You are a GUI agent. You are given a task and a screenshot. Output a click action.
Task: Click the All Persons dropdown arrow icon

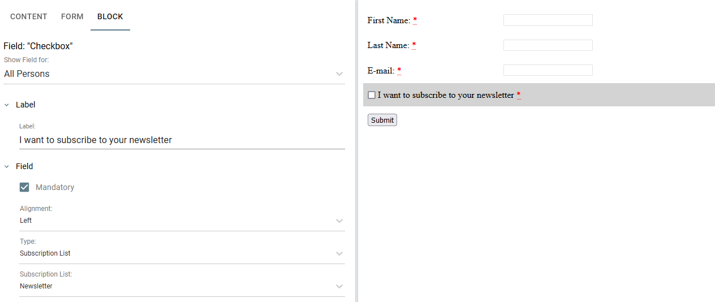[x=339, y=74]
